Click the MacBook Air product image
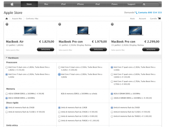 click(x=30, y=31)
